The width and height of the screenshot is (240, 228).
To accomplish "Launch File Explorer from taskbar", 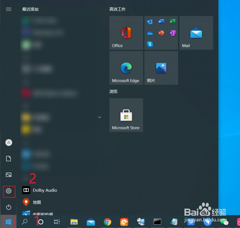I will (x=74, y=222).
